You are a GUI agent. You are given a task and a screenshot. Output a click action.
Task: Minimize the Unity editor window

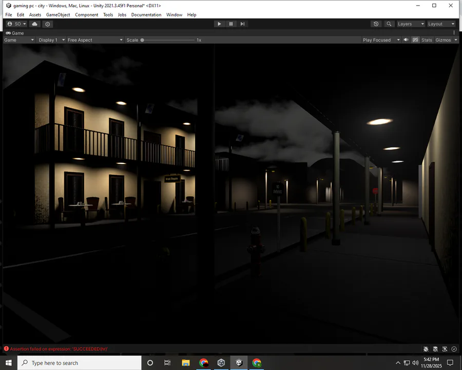tap(418, 5)
